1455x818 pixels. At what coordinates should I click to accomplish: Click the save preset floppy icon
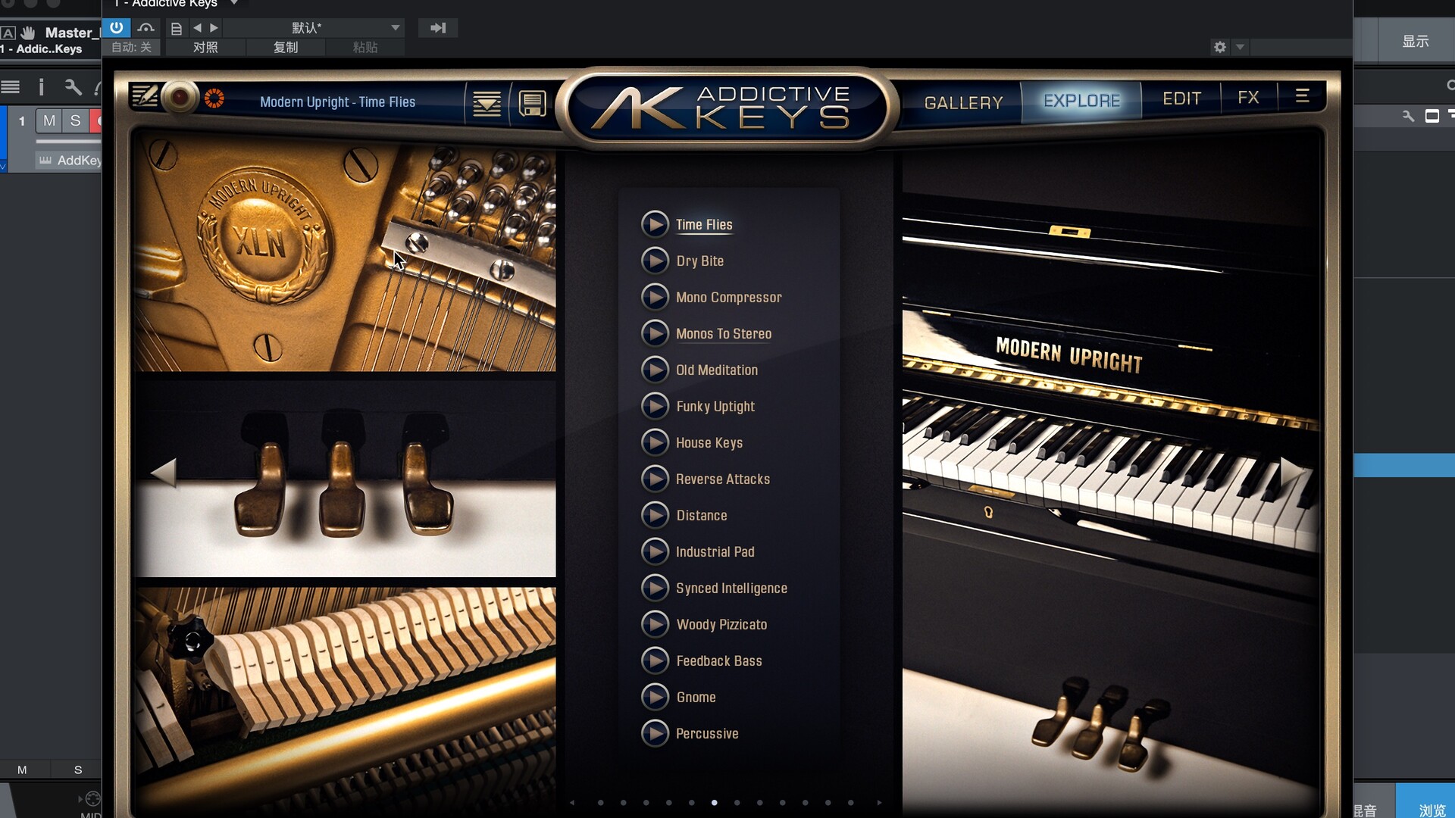(x=532, y=104)
